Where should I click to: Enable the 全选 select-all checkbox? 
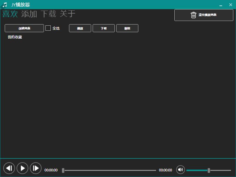click(48, 28)
